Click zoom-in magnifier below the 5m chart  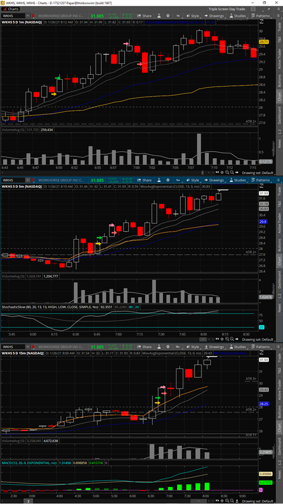click(x=227, y=339)
